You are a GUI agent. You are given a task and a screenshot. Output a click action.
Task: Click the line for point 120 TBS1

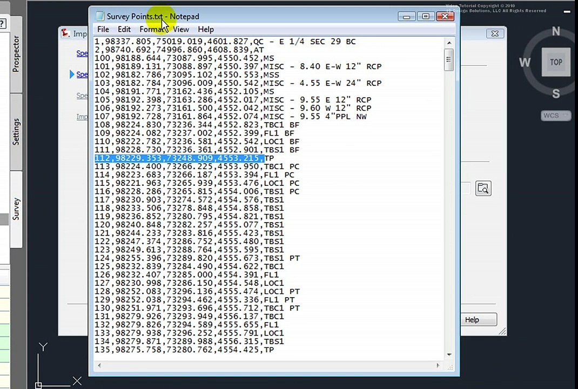189,225
